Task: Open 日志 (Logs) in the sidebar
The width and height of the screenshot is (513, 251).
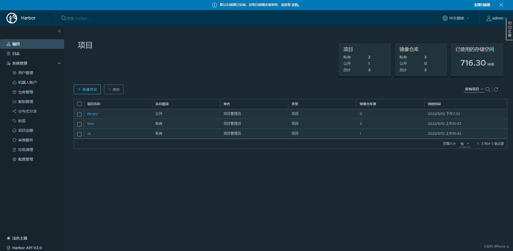Action: coord(15,53)
